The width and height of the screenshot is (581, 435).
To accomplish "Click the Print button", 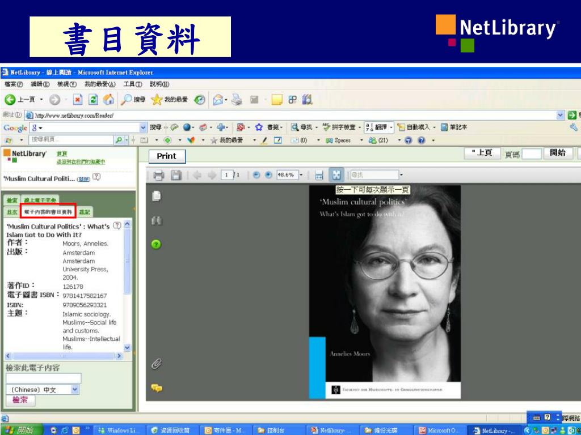I will pos(167,156).
